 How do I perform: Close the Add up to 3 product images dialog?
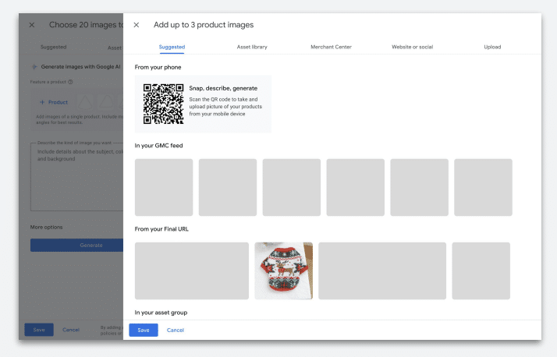(137, 25)
